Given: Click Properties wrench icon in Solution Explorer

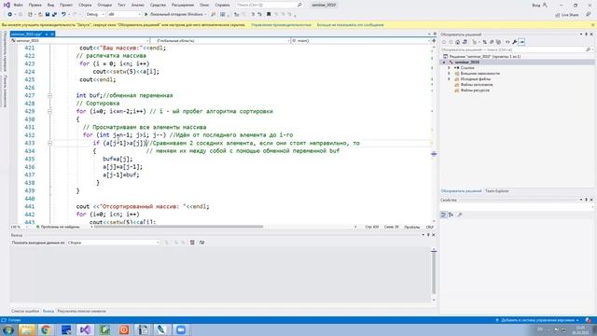Looking at the screenshot, I should coord(514,42).
